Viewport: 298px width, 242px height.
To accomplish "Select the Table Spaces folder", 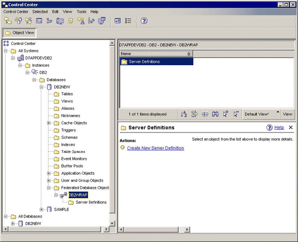I will (x=73, y=152).
